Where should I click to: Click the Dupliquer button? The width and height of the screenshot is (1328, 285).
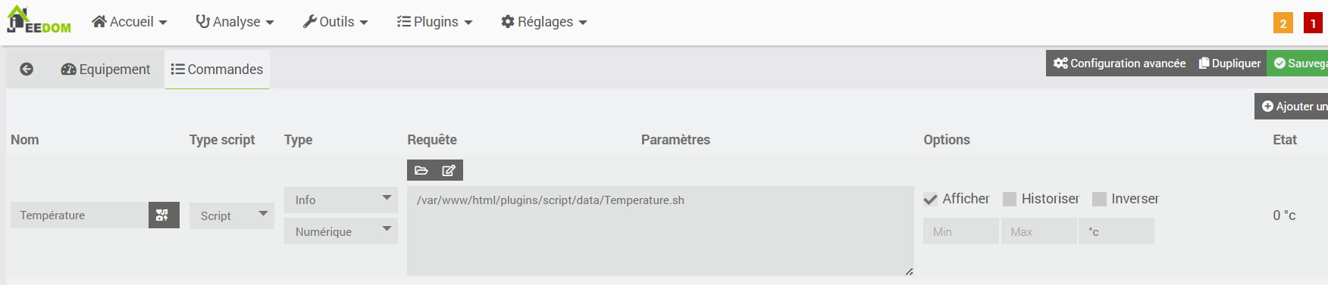1229,64
